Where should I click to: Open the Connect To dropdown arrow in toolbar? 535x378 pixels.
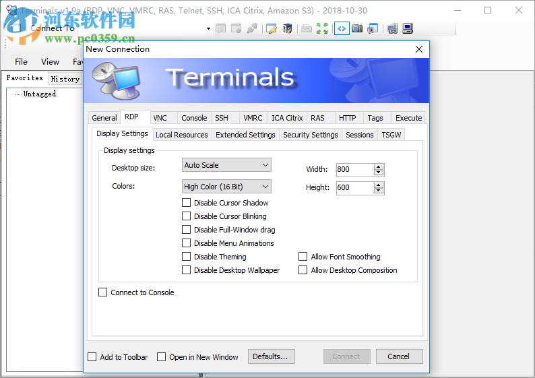tap(208, 29)
